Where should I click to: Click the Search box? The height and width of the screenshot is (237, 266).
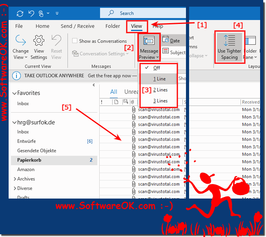pyautogui.click(x=143, y=13)
